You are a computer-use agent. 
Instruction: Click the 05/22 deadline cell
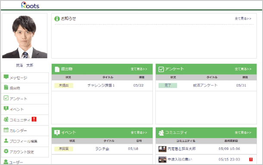(138, 86)
